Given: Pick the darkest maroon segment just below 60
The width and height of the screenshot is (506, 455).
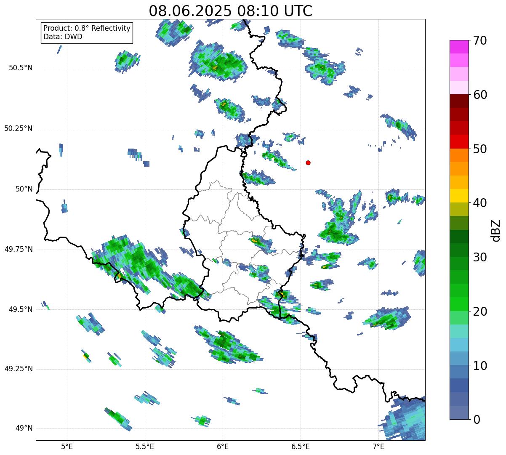Looking at the screenshot, I should [459, 101].
